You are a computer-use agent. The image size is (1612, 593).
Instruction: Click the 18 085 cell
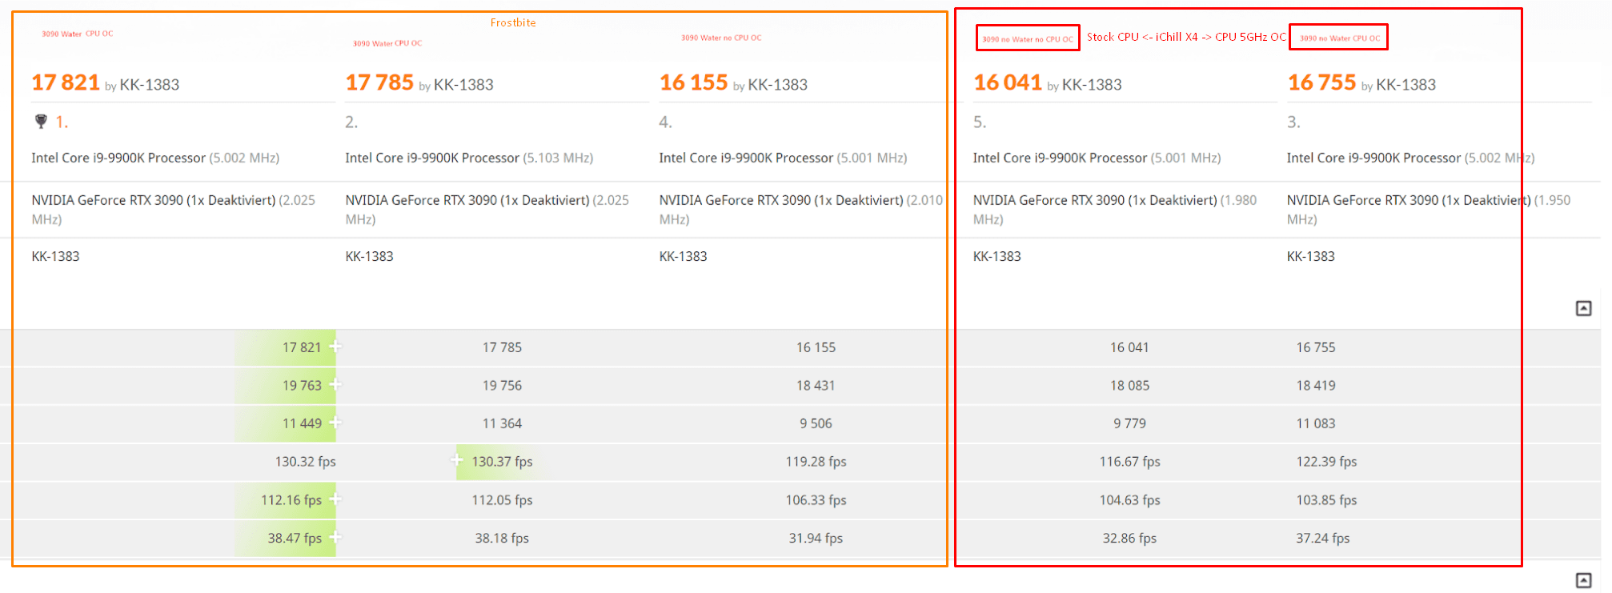[1129, 385]
